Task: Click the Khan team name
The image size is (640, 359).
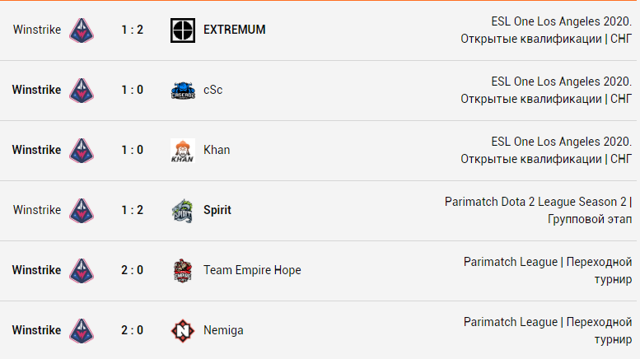Action: [217, 150]
